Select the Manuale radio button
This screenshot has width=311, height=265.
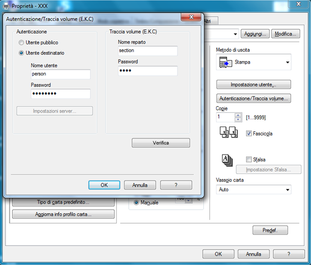point(137,203)
